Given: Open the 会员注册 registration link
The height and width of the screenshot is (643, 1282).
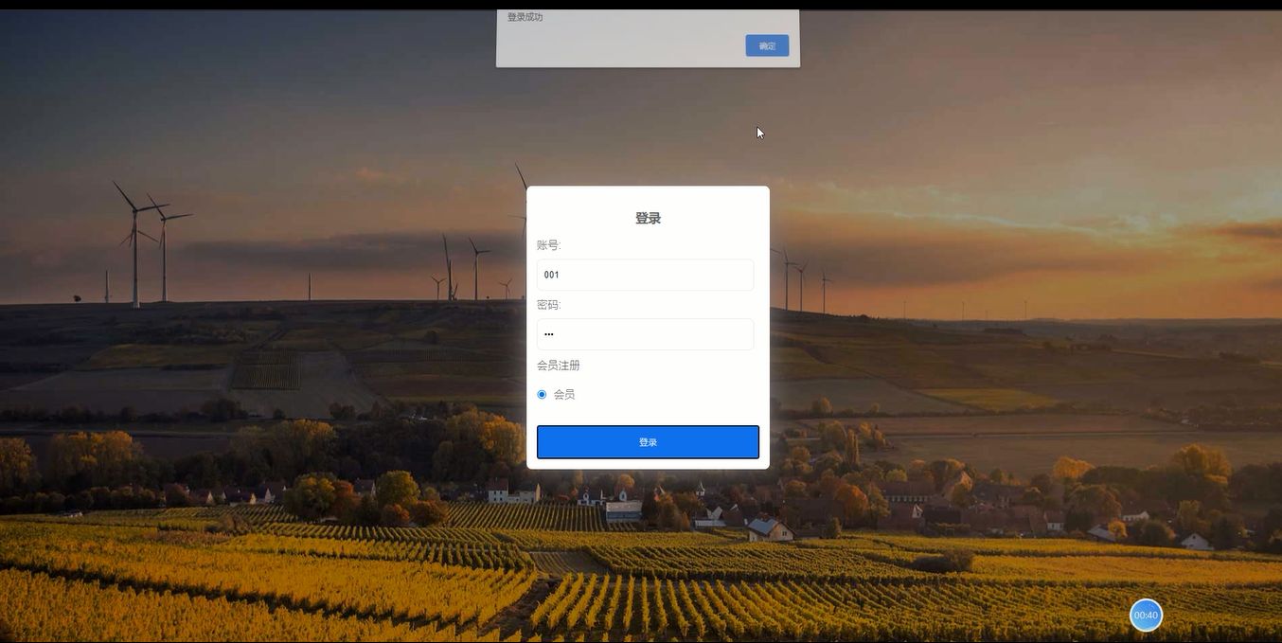Looking at the screenshot, I should (559, 366).
